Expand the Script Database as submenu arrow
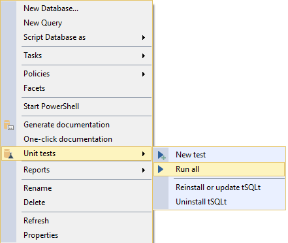Screen dimensions: 288x243 (x=144, y=37)
